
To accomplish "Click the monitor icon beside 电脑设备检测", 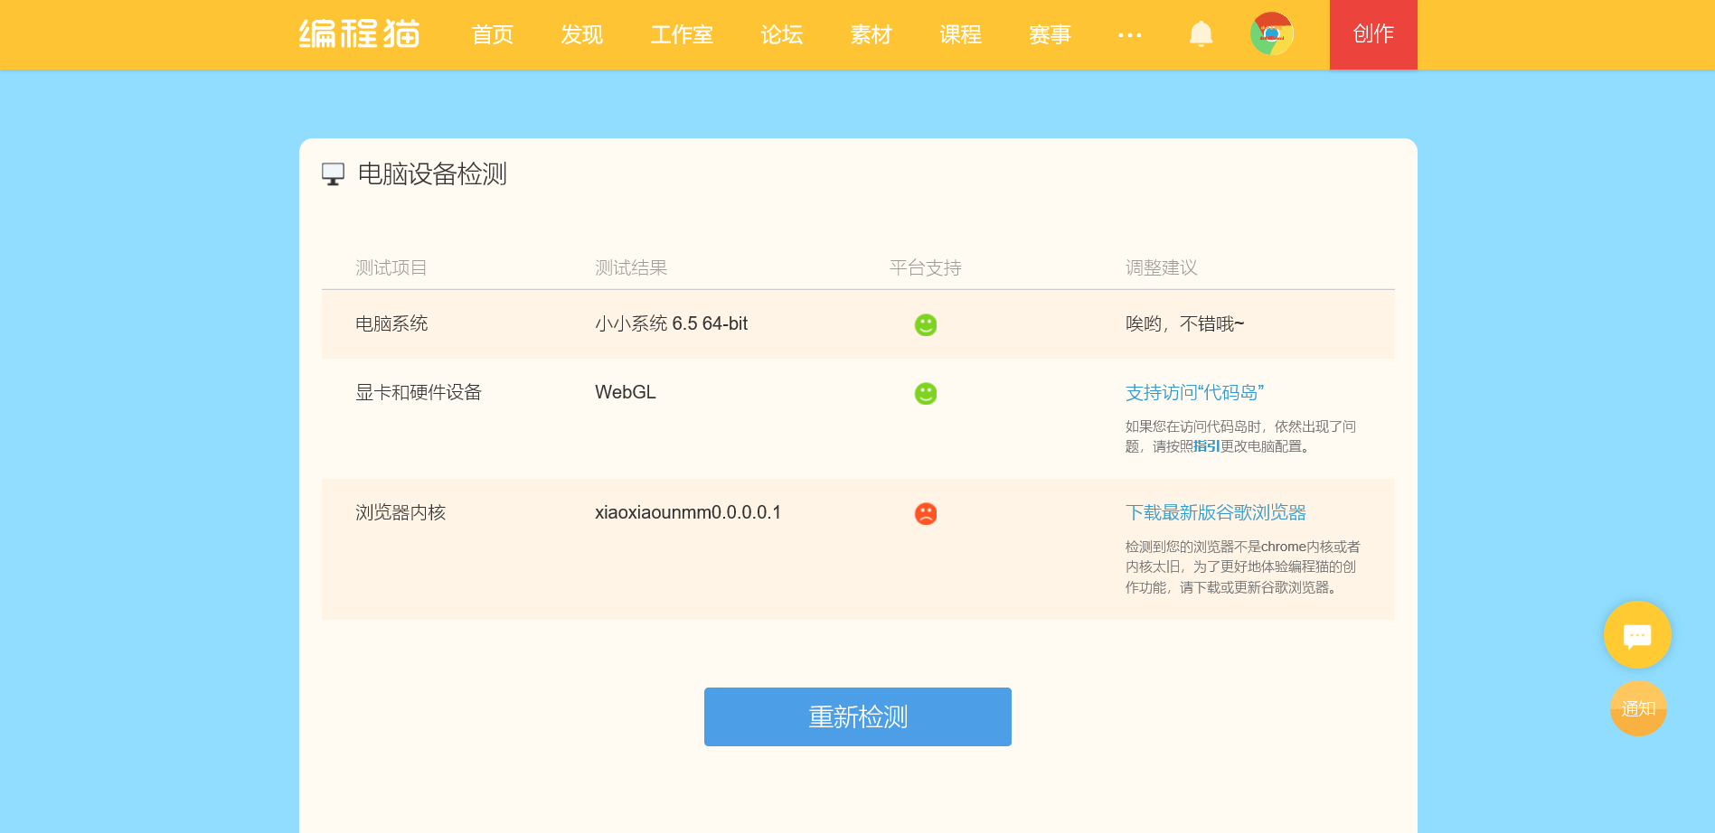I will [x=333, y=173].
